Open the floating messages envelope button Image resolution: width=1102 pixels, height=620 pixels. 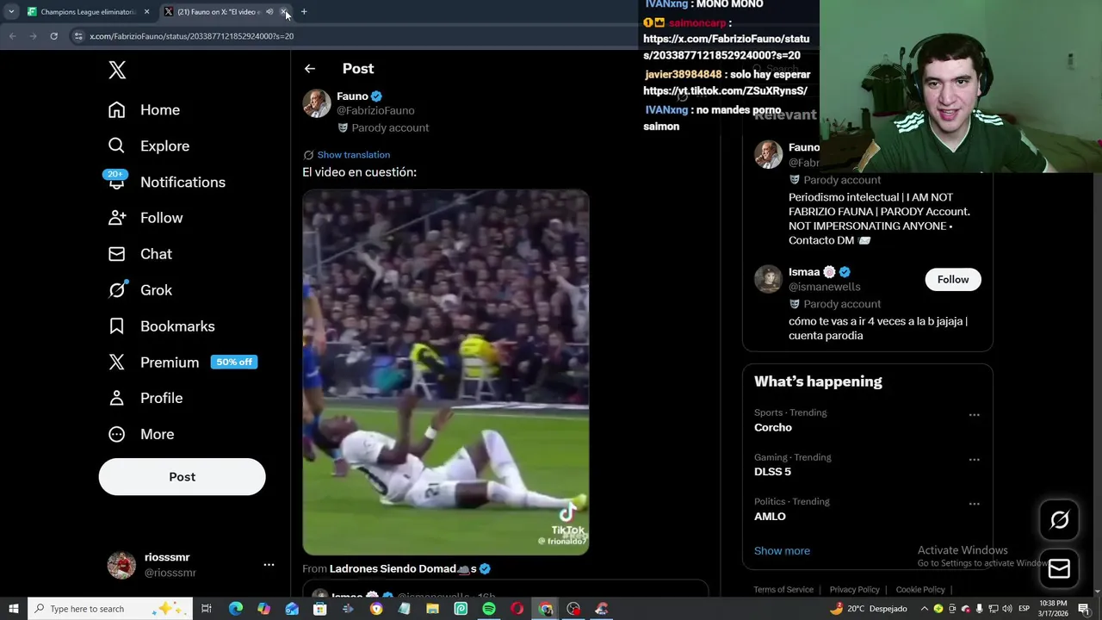[x=1059, y=569]
